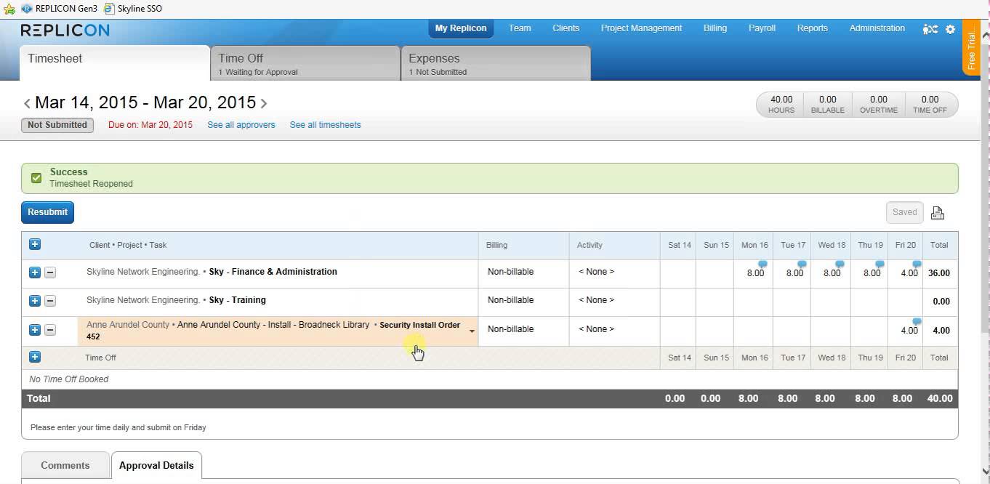Open the Billing menu
The image size is (990, 484).
[x=715, y=28]
